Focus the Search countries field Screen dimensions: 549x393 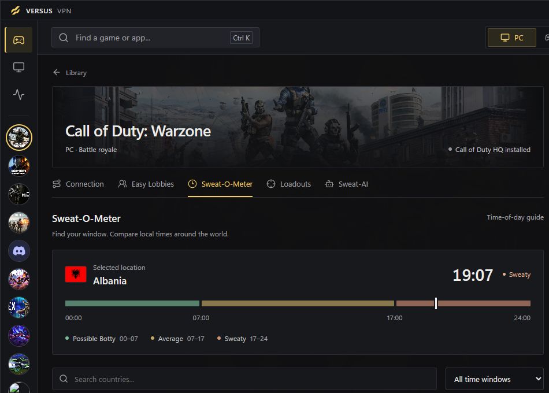tap(244, 379)
